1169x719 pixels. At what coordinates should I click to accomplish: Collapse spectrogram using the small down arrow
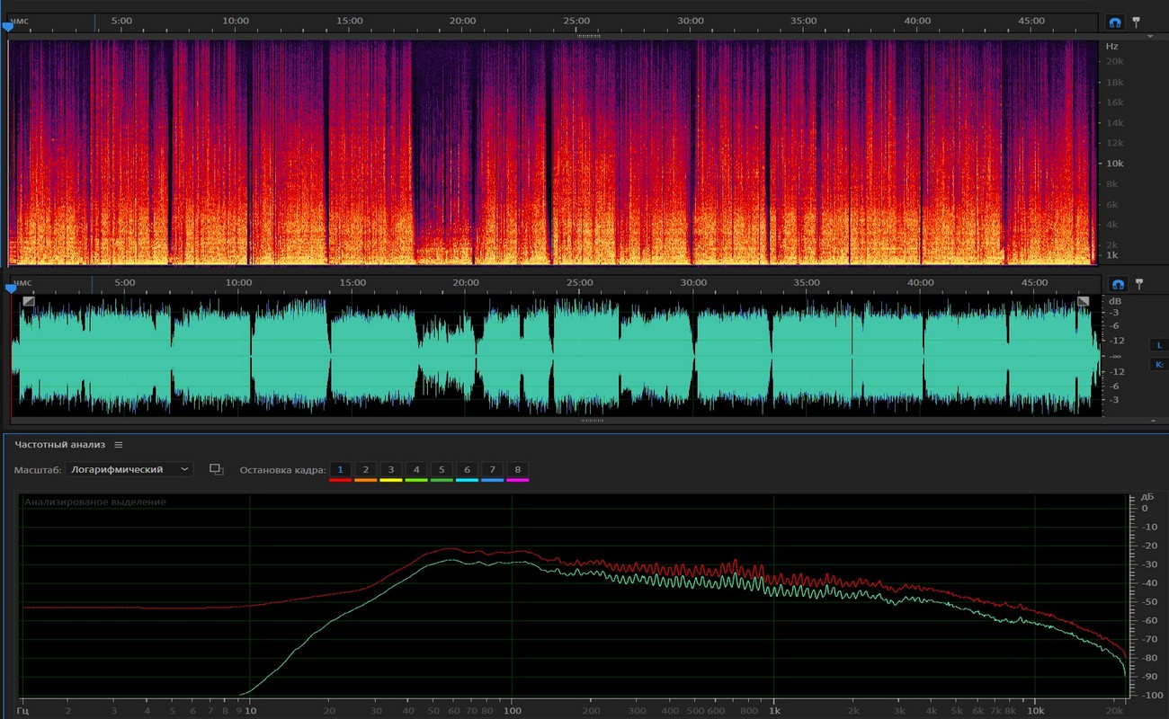pyautogui.click(x=1150, y=37)
